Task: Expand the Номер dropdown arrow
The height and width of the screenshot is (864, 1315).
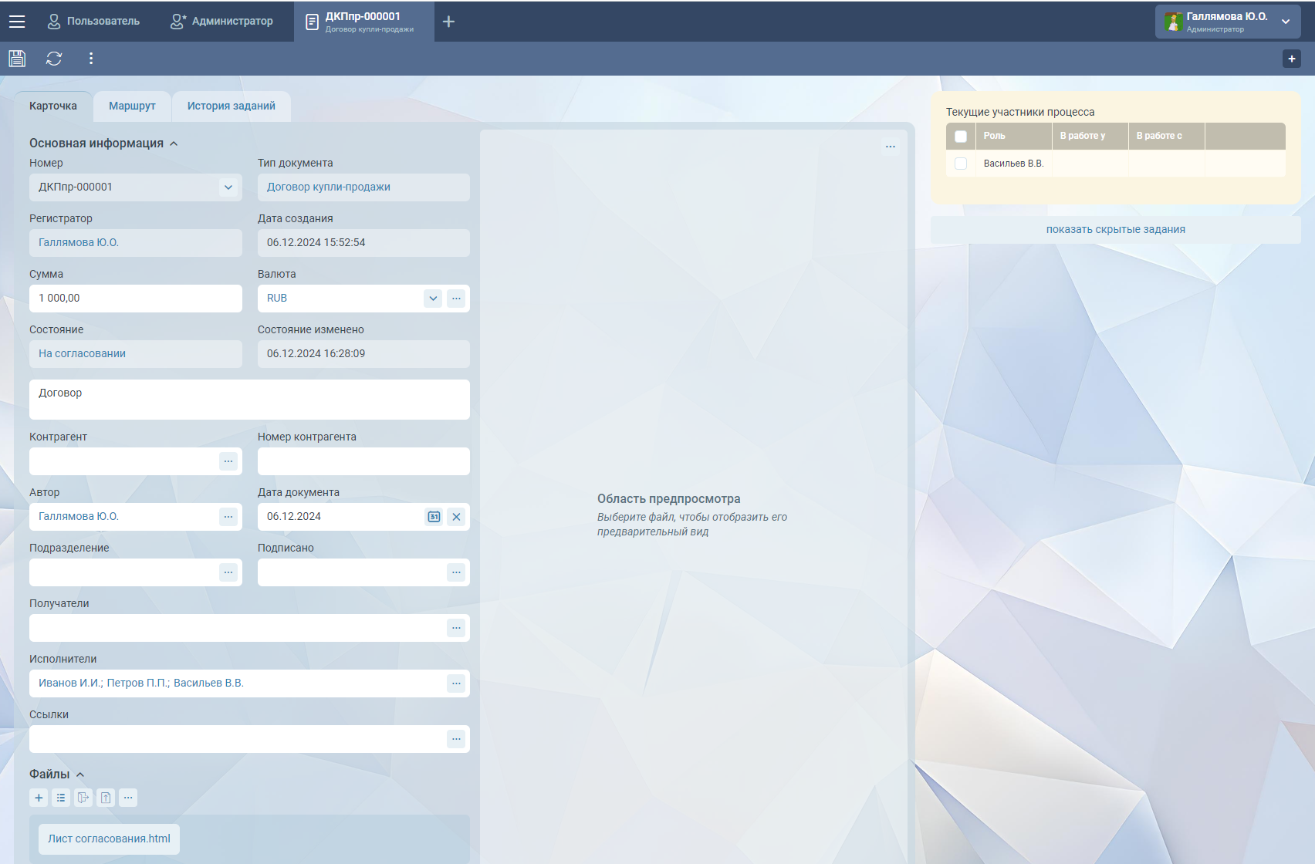Action: coord(228,187)
